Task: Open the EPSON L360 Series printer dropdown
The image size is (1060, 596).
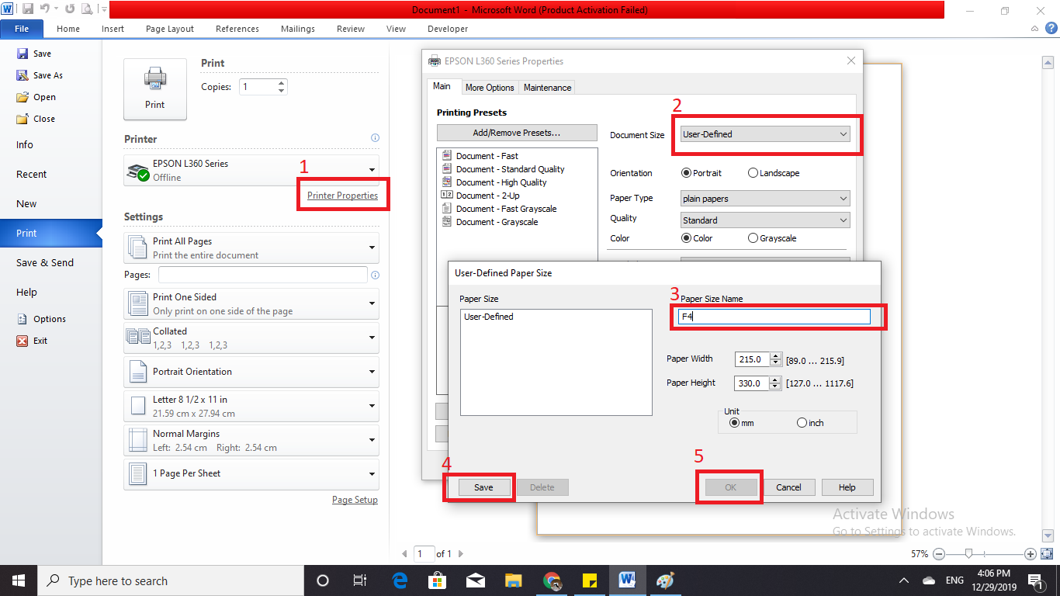Action: (x=251, y=170)
